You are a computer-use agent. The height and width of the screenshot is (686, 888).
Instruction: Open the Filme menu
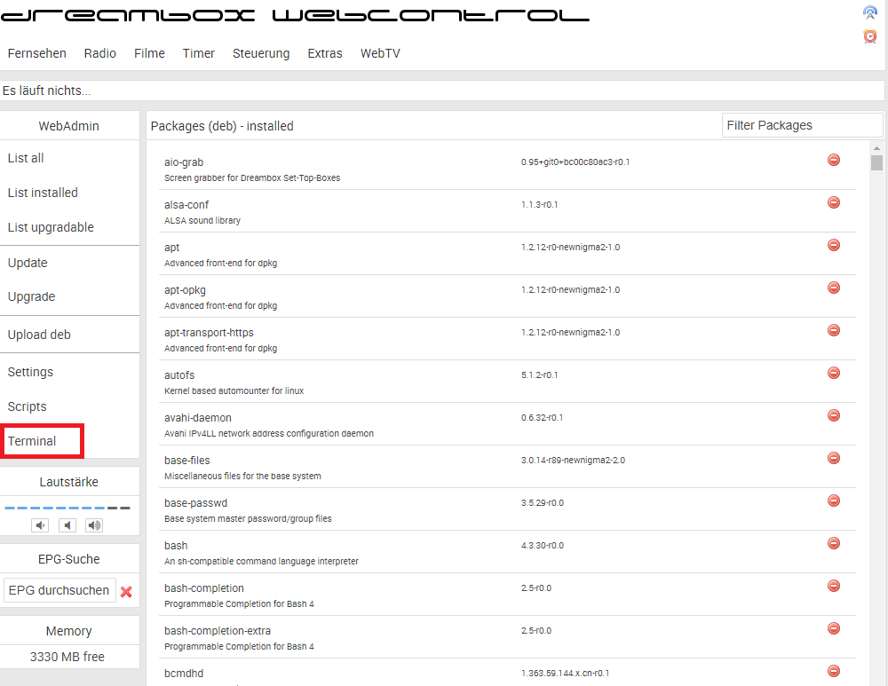pos(149,53)
